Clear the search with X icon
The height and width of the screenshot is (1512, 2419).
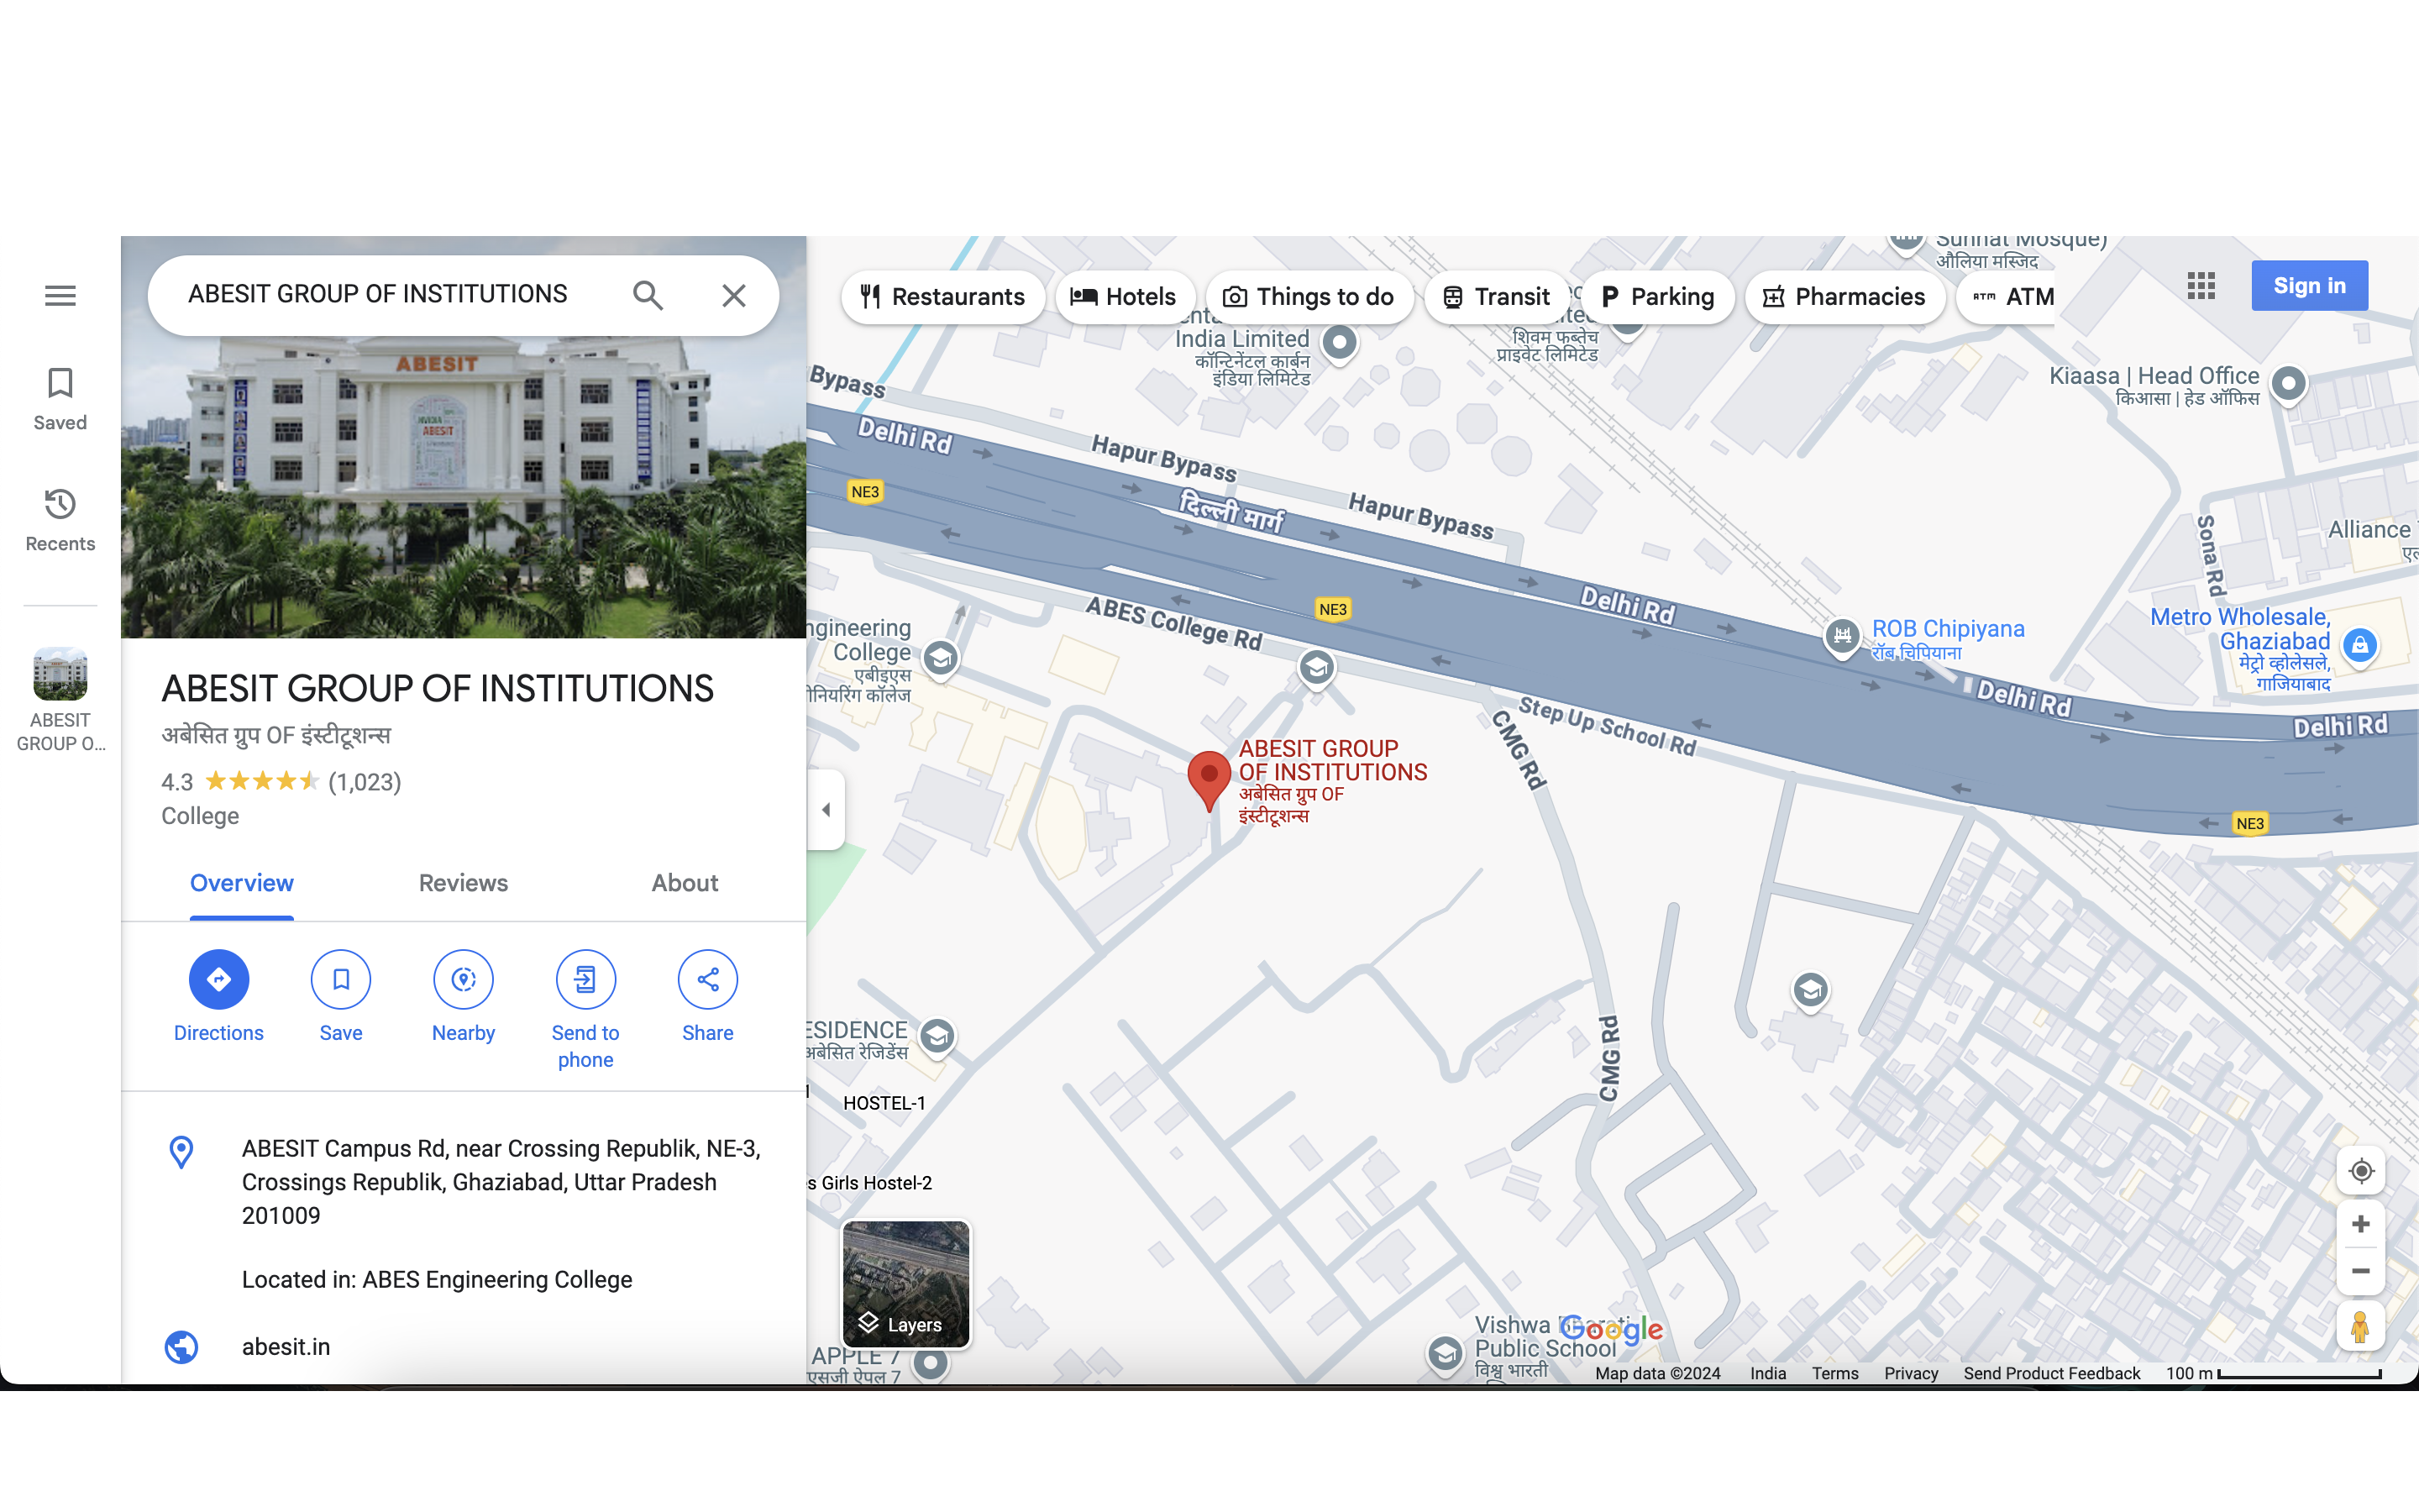pyautogui.click(x=734, y=296)
